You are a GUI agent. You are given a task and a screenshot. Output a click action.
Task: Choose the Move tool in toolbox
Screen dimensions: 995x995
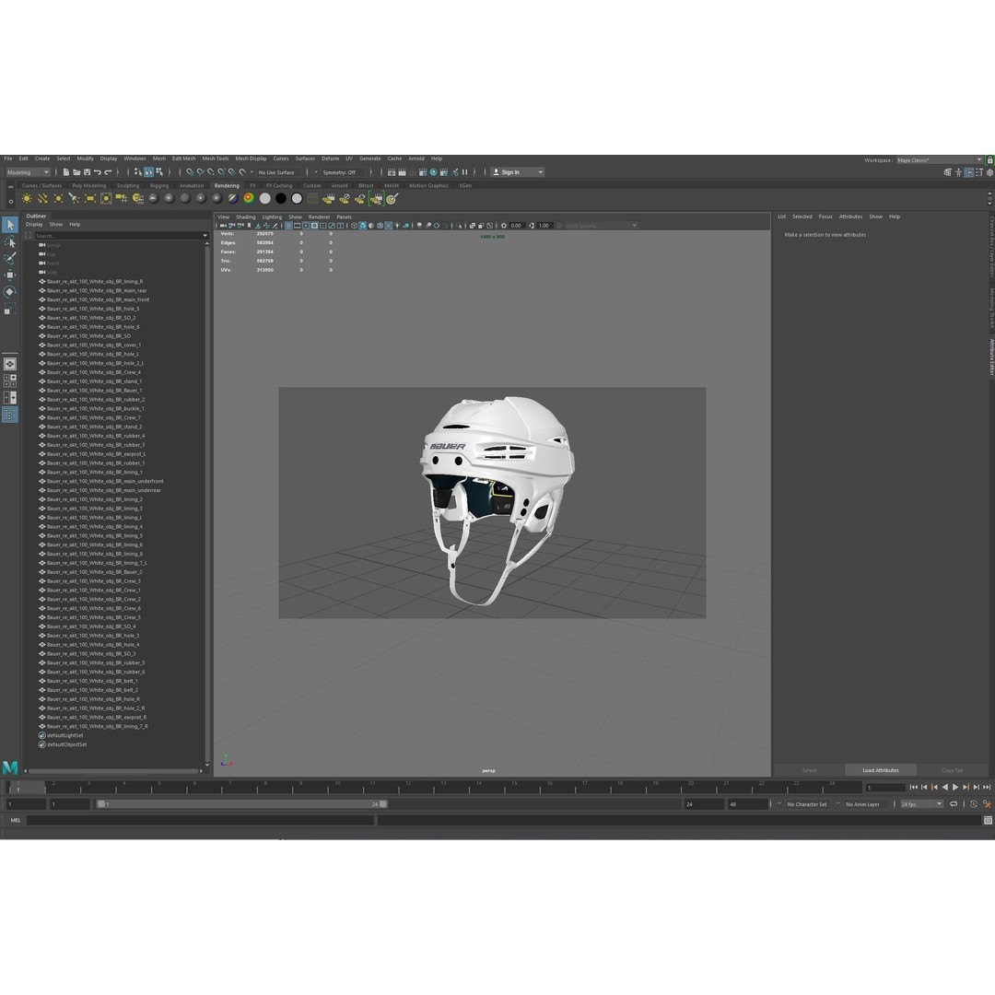point(9,275)
